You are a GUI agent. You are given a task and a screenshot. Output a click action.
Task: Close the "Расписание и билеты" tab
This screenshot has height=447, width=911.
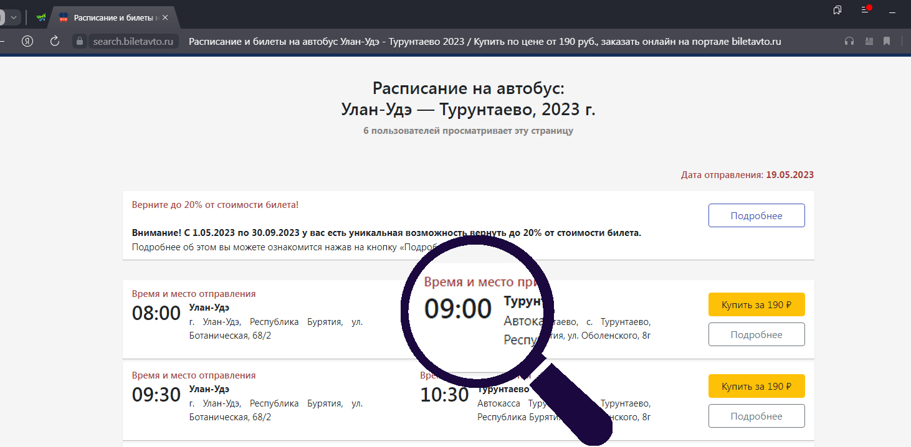click(165, 17)
